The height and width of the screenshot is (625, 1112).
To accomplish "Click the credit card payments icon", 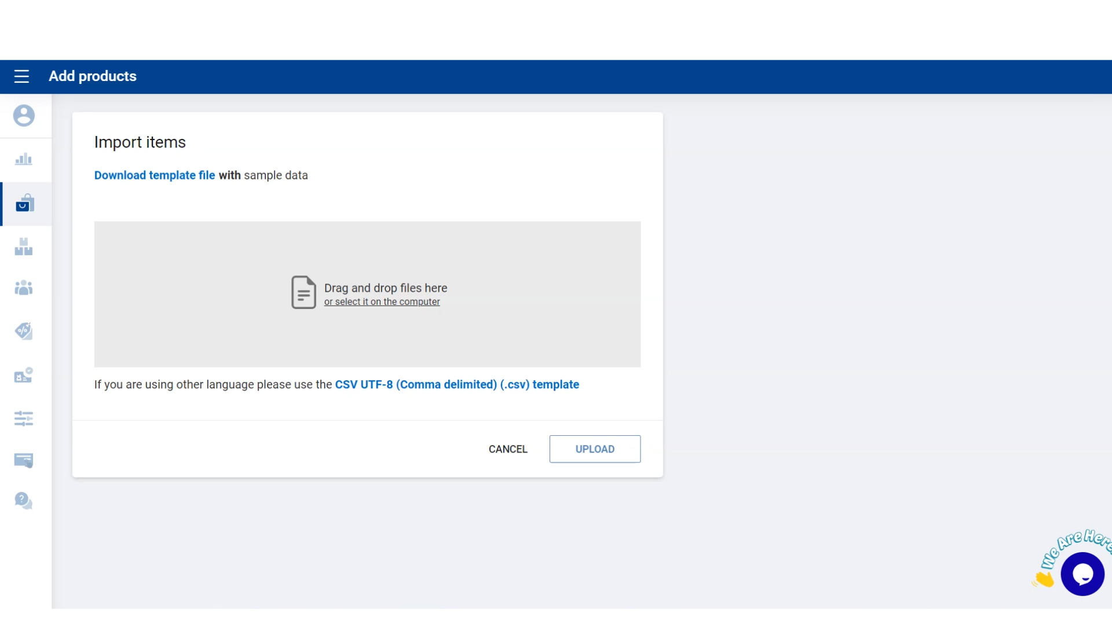I will (24, 461).
